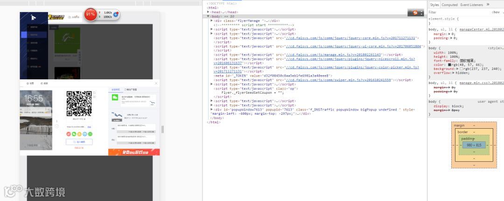Click the phone preview showing 16:55

coord(36,120)
